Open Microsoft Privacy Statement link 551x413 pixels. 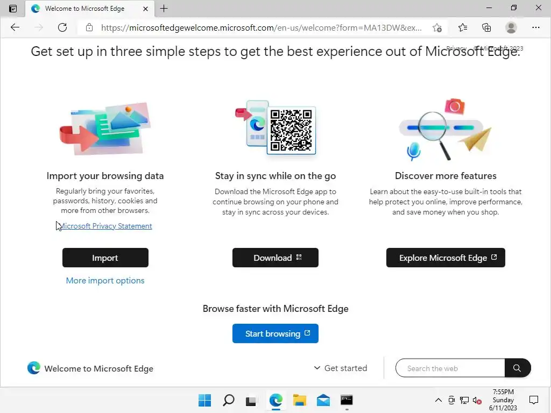[x=105, y=226]
